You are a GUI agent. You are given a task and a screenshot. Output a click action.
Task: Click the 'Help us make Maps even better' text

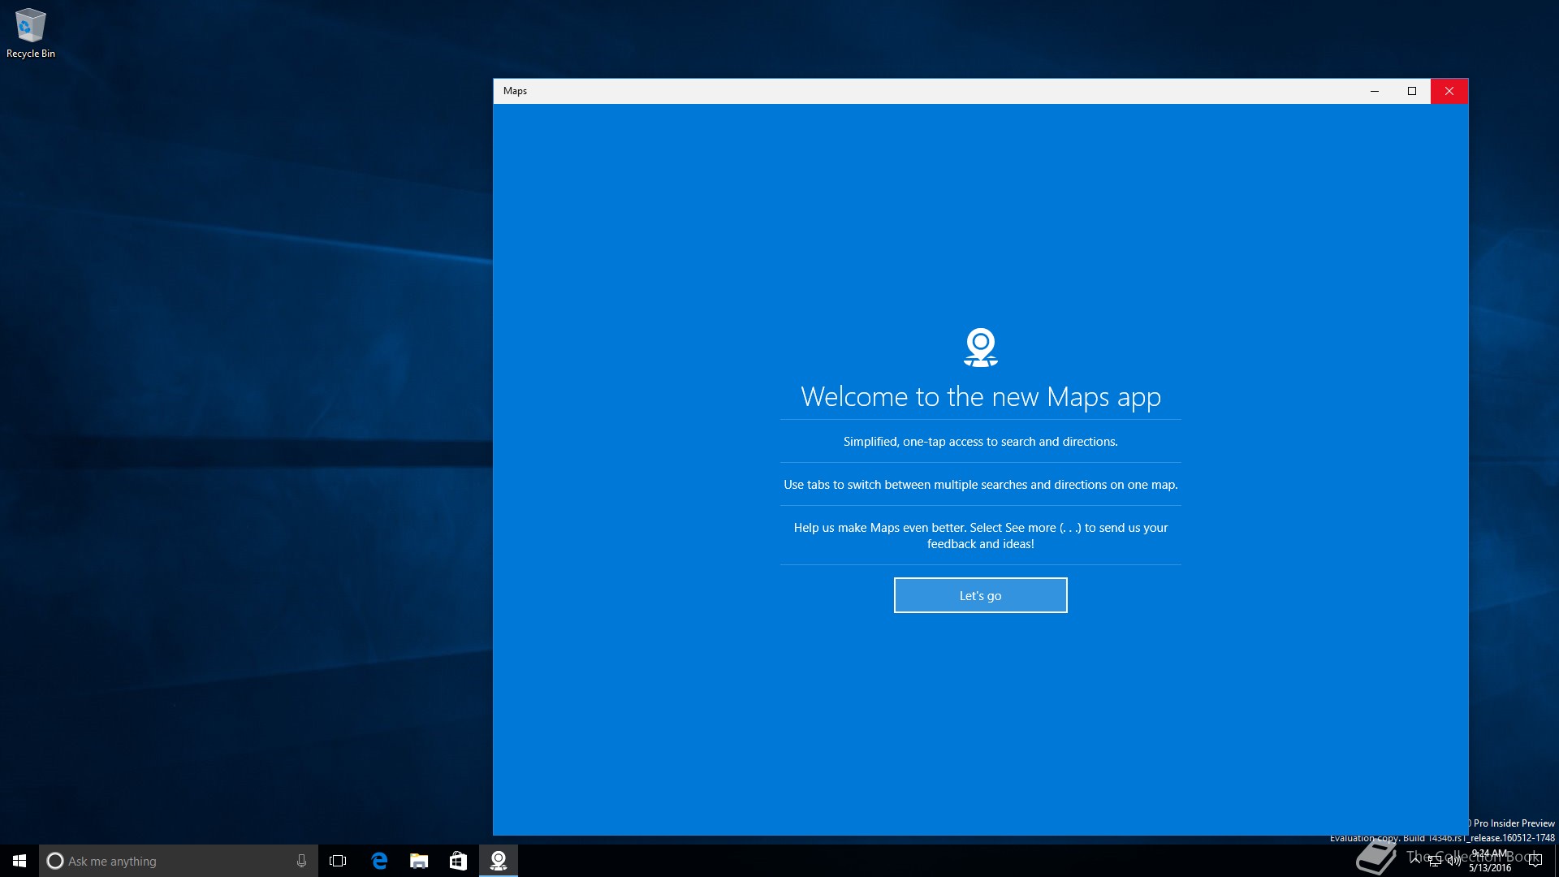(x=980, y=536)
